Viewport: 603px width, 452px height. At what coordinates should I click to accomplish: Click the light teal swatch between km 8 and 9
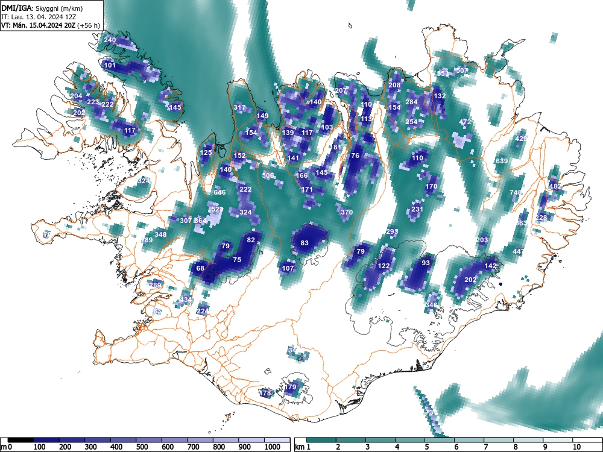click(528, 440)
